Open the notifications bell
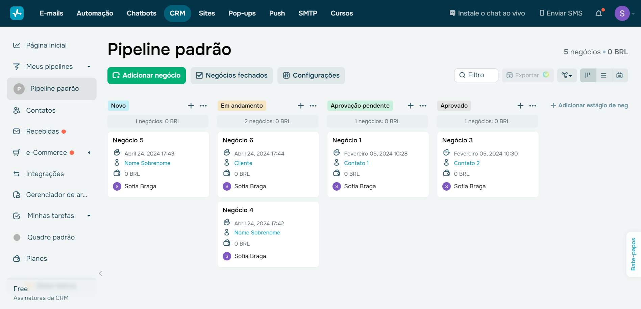 pyautogui.click(x=599, y=13)
